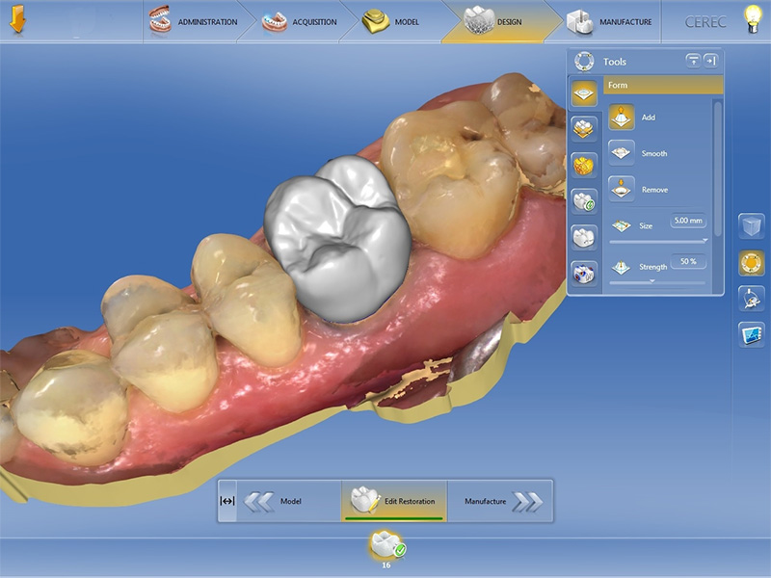Viewport: 771px width, 578px height.
Task: Click the Remove label
Action: point(654,190)
